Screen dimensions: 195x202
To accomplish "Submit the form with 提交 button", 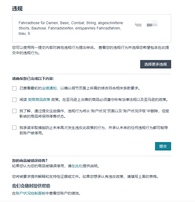I will [163, 146].
